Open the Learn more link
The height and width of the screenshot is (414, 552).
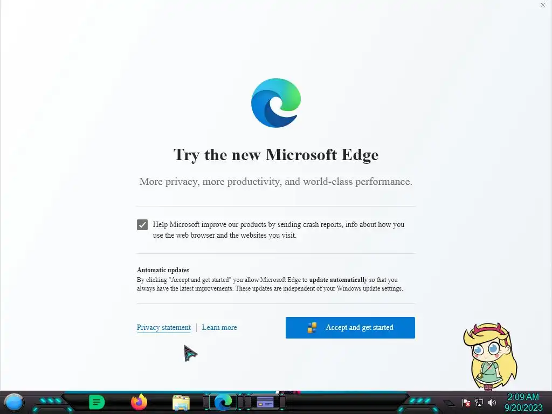pyautogui.click(x=219, y=327)
